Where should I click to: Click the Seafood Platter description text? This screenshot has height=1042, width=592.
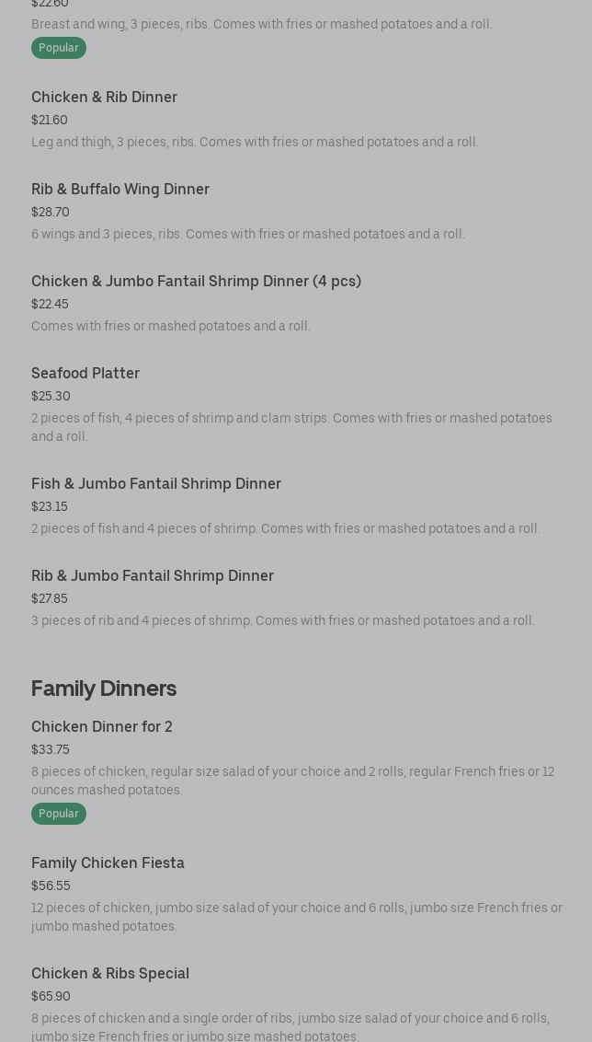click(291, 427)
